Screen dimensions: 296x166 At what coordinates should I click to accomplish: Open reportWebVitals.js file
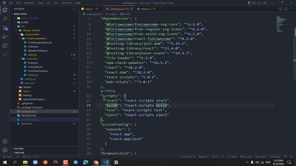pyautogui.click(x=34, y=99)
